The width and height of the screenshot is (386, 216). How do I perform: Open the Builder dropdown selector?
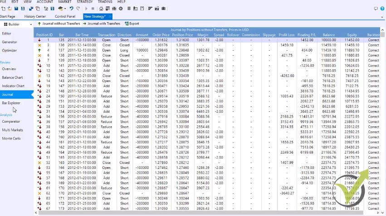click(x=17, y=24)
